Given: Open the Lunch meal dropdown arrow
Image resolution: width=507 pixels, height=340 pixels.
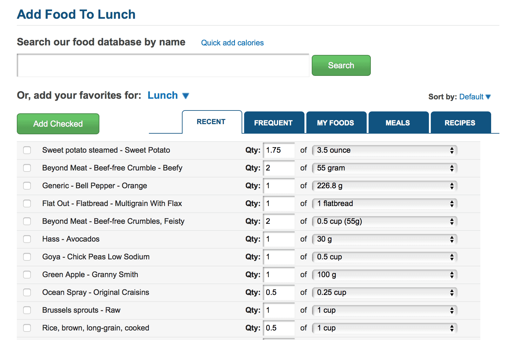Looking at the screenshot, I should coord(186,96).
